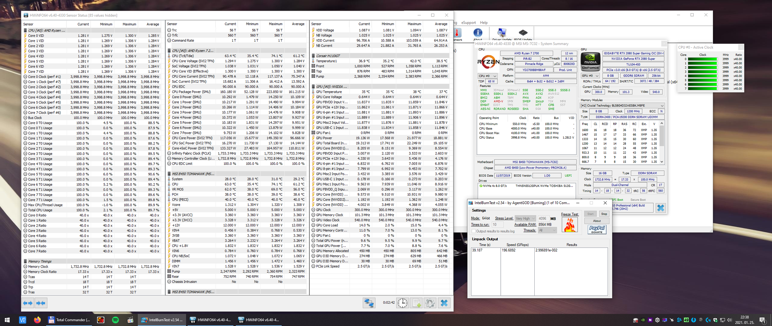Open the GPU #0 selector dropdown

[x=591, y=76]
